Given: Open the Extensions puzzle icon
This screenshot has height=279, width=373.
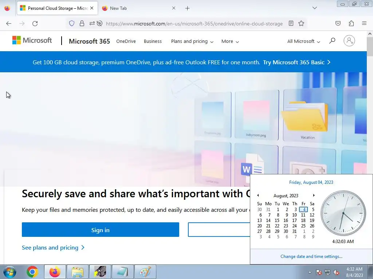Looking at the screenshot, I should click(351, 23).
